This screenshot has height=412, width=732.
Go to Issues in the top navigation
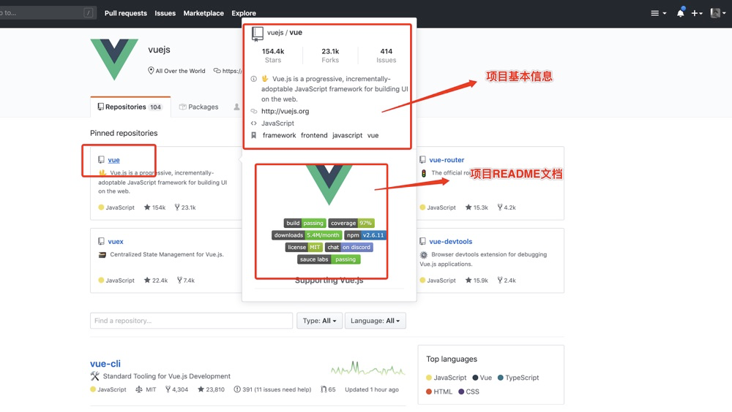[x=165, y=13]
